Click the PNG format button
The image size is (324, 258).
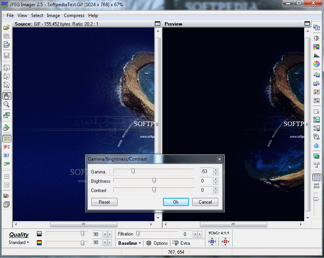tap(7, 147)
